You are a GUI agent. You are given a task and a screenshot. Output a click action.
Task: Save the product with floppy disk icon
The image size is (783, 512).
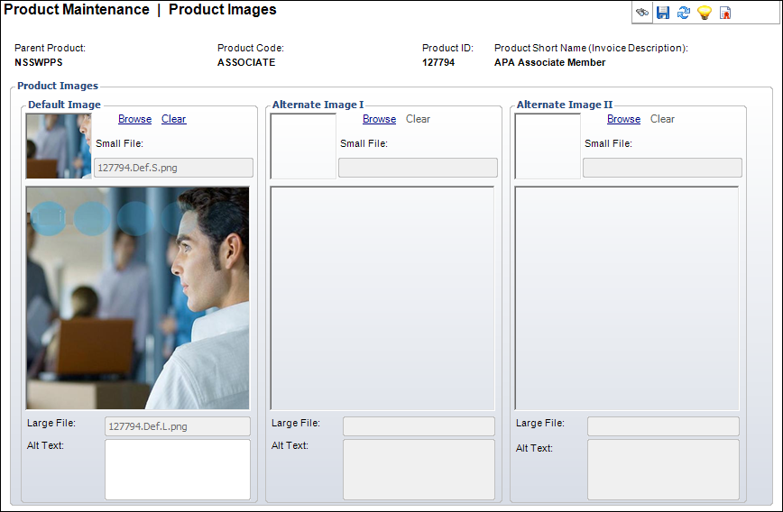point(663,13)
